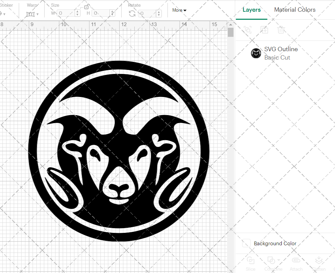Screen dimensions: 335x273
Task: Click the Basic Cut operation label
Action: [277, 58]
